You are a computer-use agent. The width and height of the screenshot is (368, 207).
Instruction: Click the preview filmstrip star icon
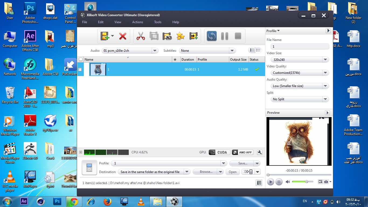[x=320, y=182]
